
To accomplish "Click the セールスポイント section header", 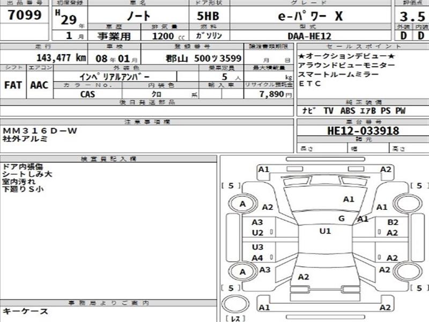I will [364, 46].
